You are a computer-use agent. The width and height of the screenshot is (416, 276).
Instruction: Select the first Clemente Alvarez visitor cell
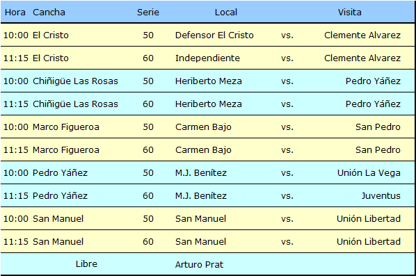pos(362,35)
